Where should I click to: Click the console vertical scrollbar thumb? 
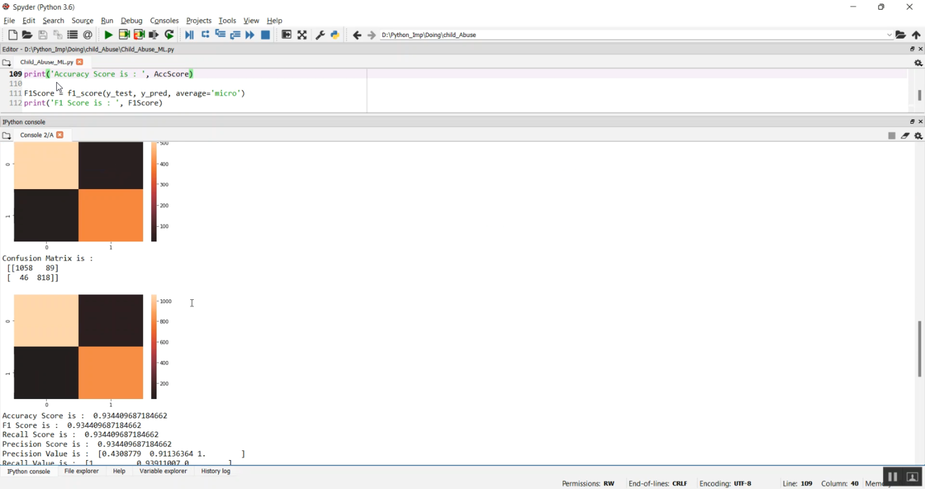tap(919, 348)
